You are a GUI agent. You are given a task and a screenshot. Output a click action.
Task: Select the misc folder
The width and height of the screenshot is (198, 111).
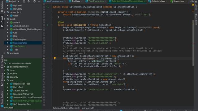[x=12, y=70]
